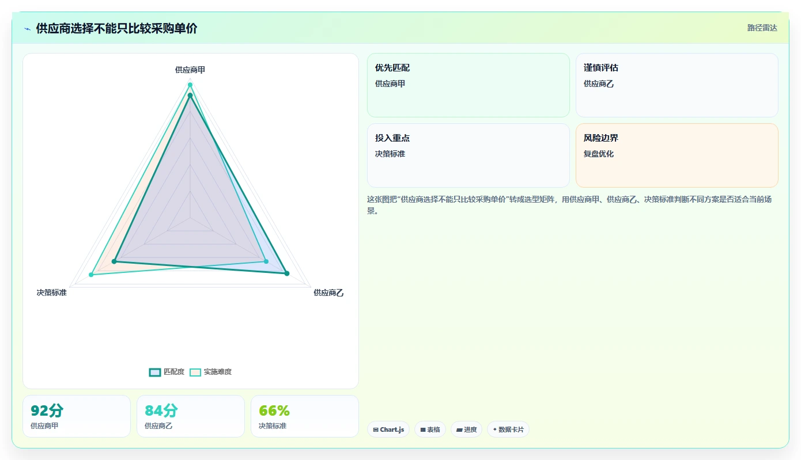Click the 表格 tag chip
The image size is (801, 460).
[430, 429]
